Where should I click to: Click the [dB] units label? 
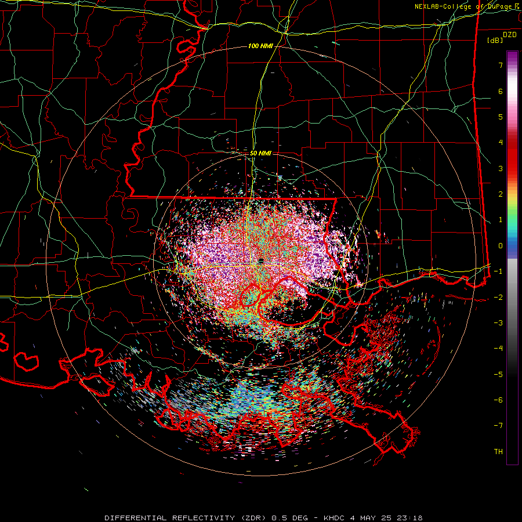pyautogui.click(x=495, y=40)
